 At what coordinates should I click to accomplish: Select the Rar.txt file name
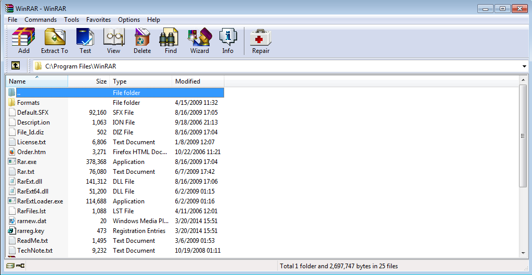point(26,171)
